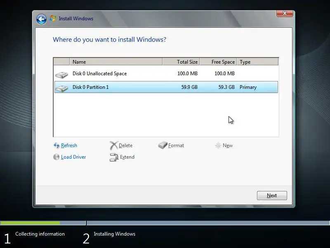Viewport: 330px width, 248px height.
Task: Click the Refresh arrows icon
Action: 57,145
